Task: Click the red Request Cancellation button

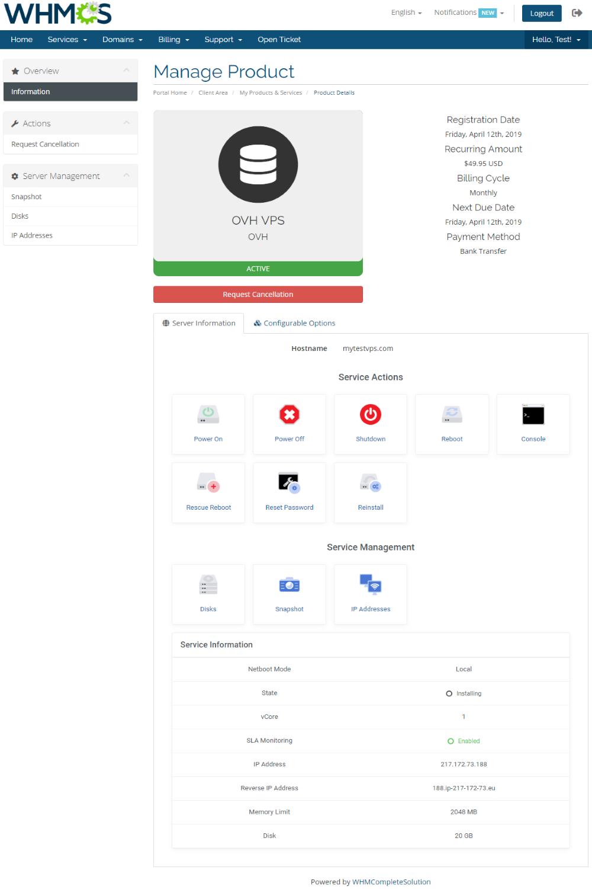Action: tap(258, 295)
